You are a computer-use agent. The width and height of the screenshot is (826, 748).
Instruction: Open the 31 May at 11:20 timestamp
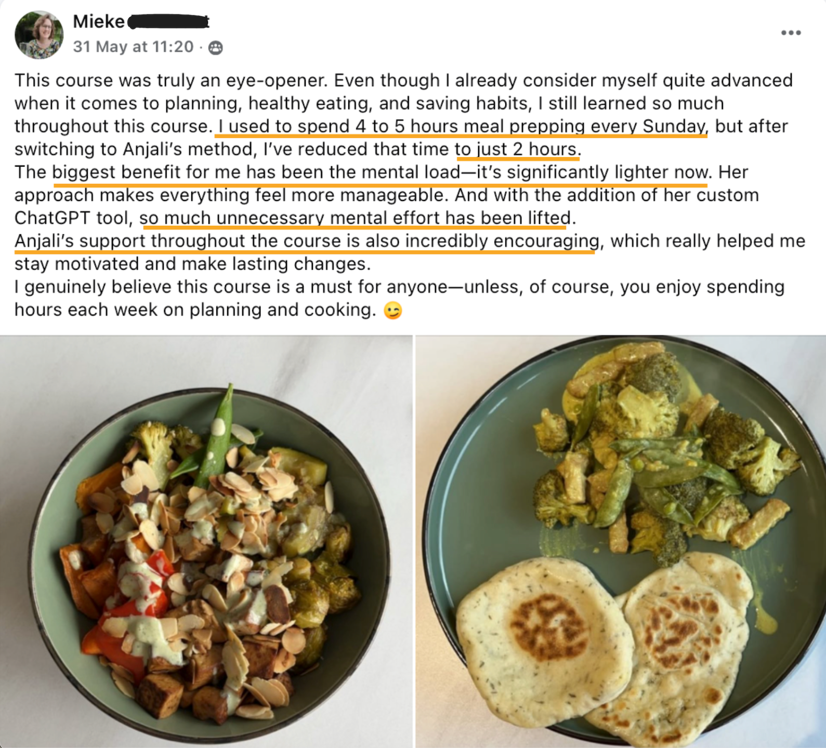pyautogui.click(x=133, y=47)
